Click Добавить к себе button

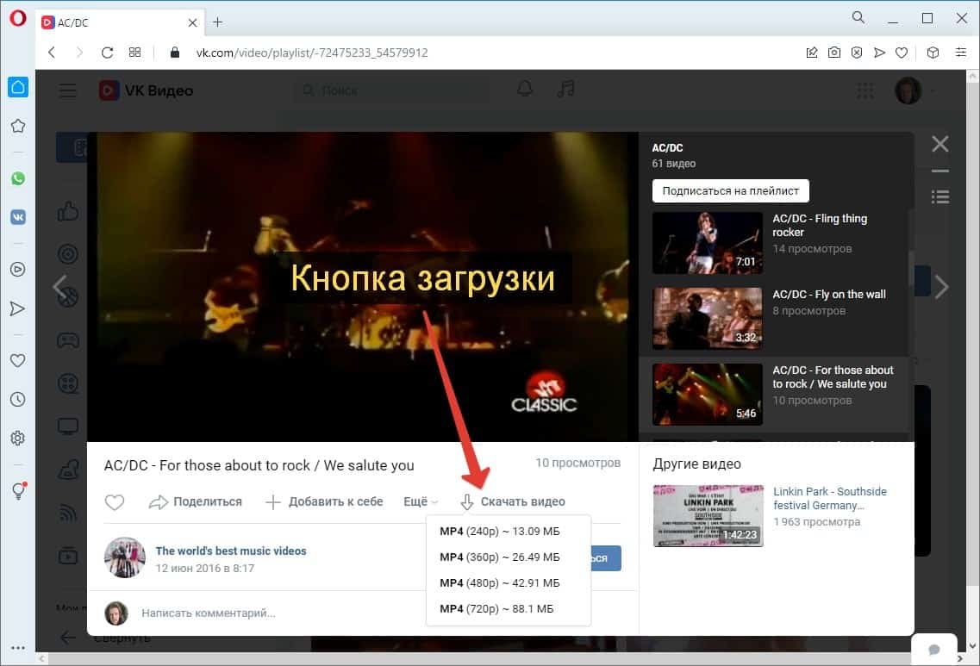pos(324,501)
